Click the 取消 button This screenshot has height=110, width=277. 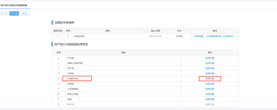(x=25, y=13)
